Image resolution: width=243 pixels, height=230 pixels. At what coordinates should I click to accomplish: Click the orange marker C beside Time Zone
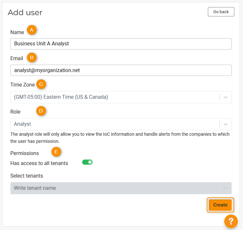click(41, 84)
